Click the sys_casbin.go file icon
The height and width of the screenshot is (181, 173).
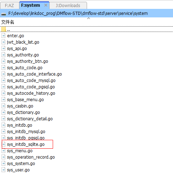pyautogui.click(x=4, y=106)
